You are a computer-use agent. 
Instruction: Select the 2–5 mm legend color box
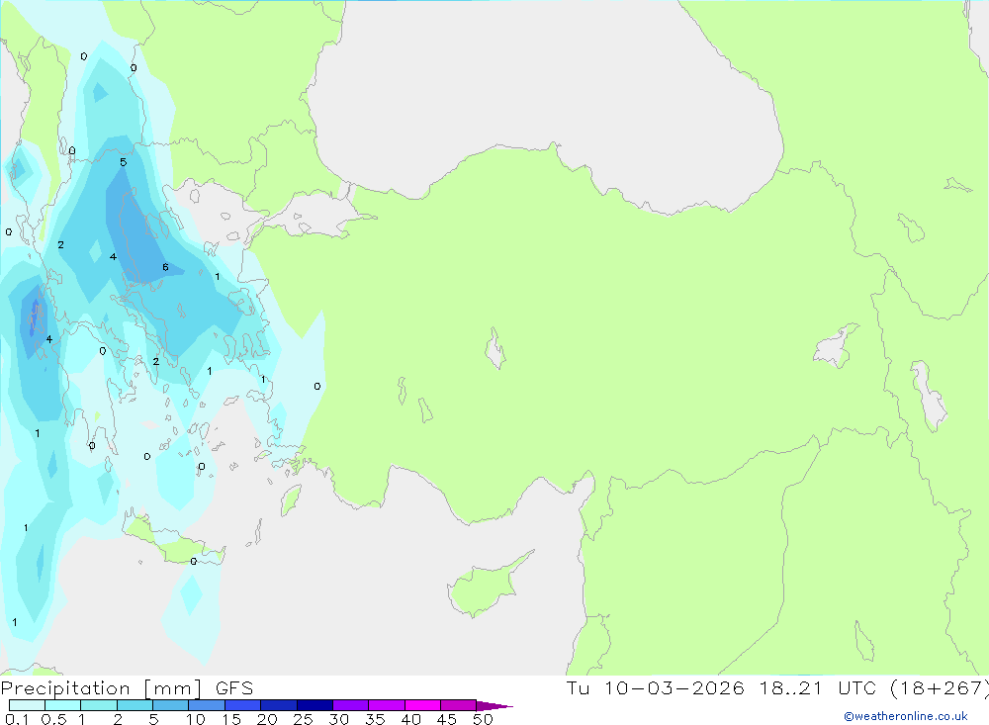tap(135, 705)
